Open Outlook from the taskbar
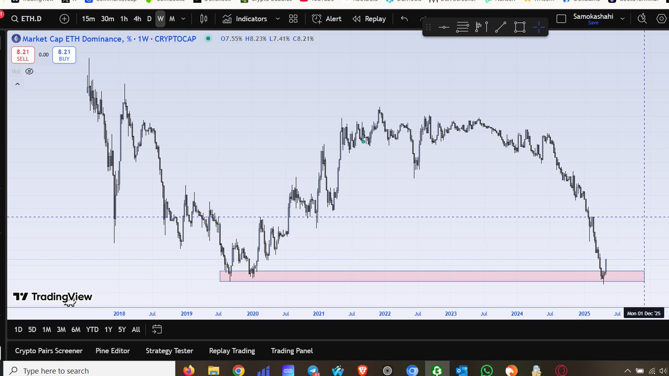Viewport: 669px width, 376px height. coord(462,370)
